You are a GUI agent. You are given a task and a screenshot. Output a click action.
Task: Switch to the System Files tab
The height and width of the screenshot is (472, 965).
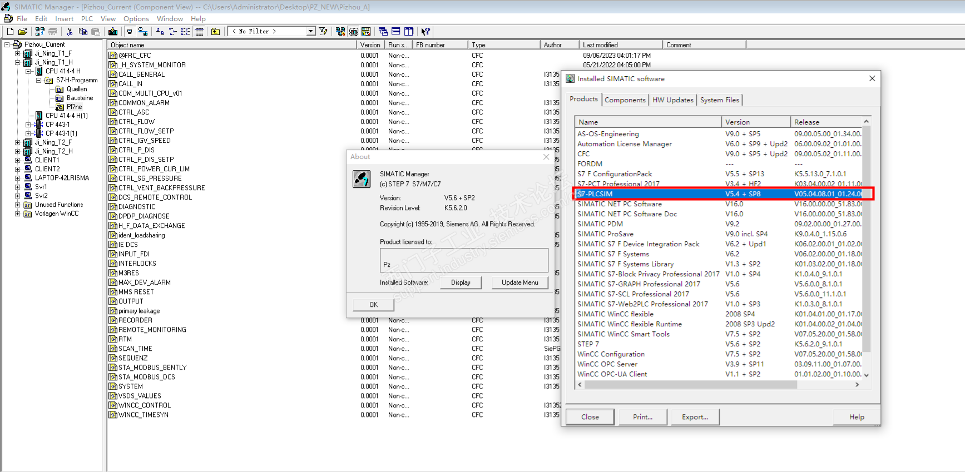720,100
